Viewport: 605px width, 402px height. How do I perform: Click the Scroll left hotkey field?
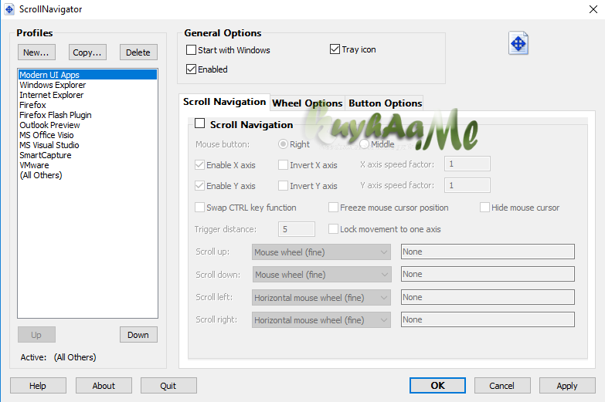(488, 297)
